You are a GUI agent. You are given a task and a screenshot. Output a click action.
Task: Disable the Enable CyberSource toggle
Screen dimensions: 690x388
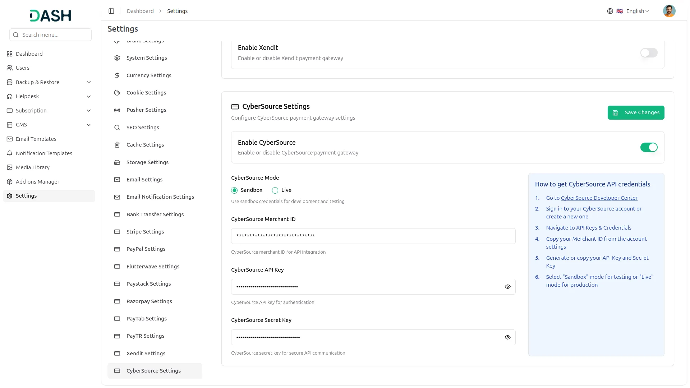pos(648,147)
